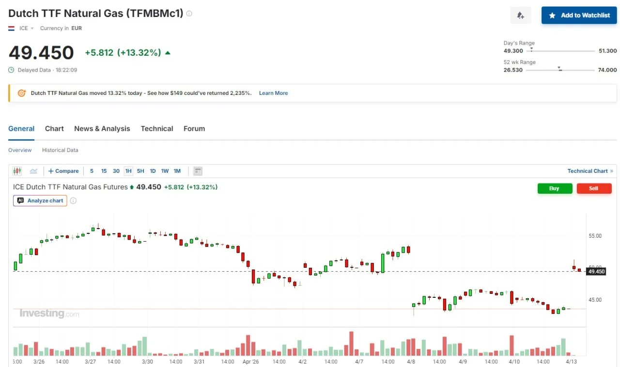620x367 pixels.
Task: Click the Day's Range slider bar
Action: coord(561,51)
